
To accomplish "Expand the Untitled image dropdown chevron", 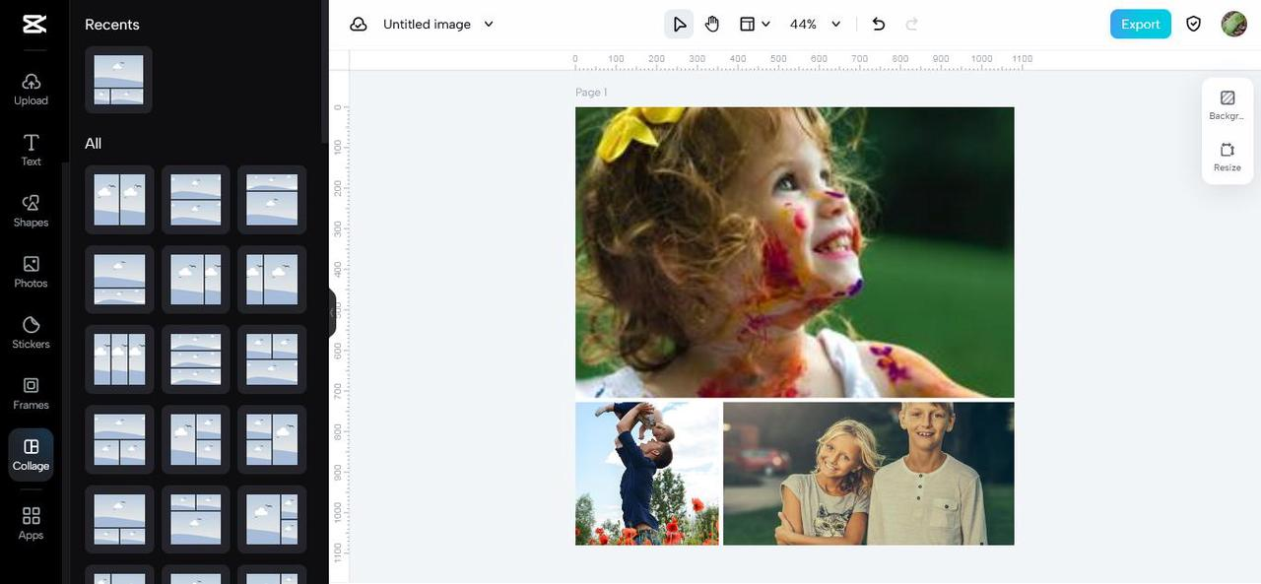I will (489, 24).
